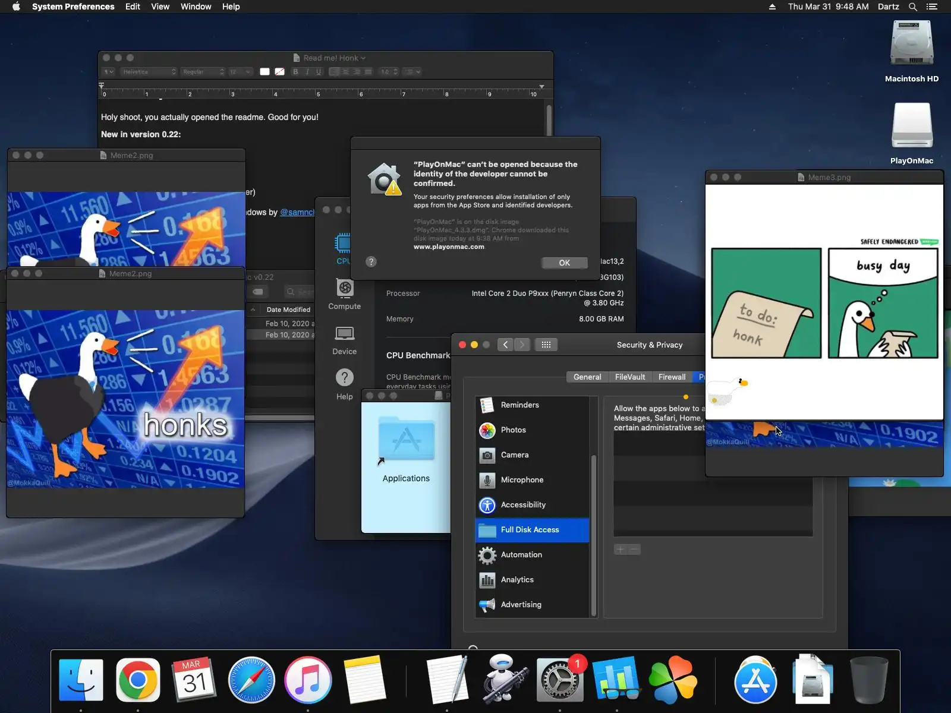Screen dimensions: 951x713
Task: Center text in the Read me toolbar
Action: pos(345,72)
